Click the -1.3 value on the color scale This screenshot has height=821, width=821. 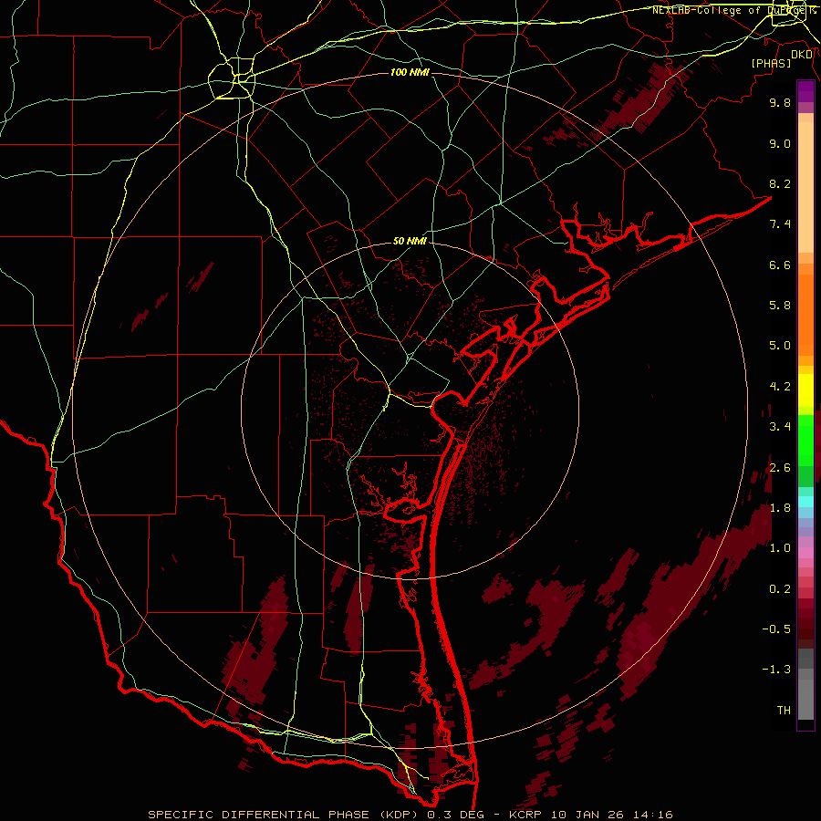(x=776, y=670)
